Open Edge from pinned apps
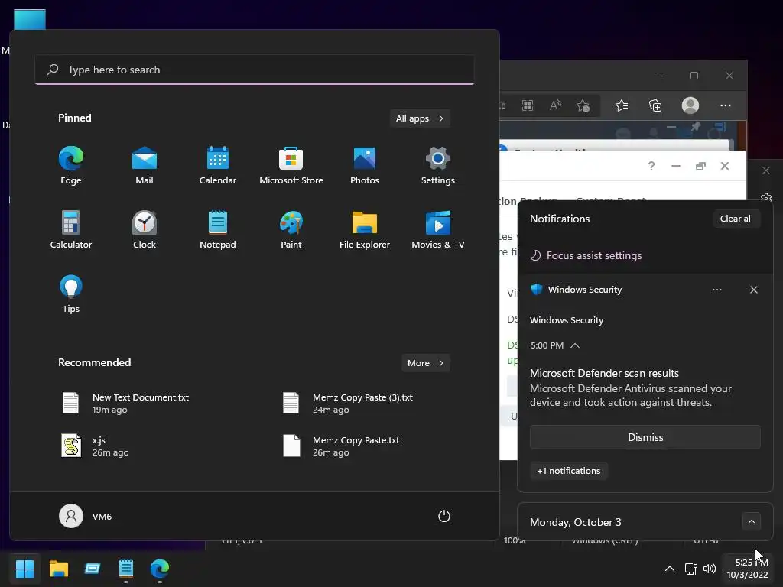Image resolution: width=783 pixels, height=587 pixels. [71, 166]
